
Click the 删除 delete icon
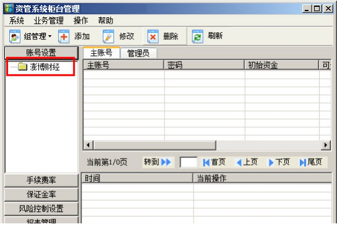[153, 36]
